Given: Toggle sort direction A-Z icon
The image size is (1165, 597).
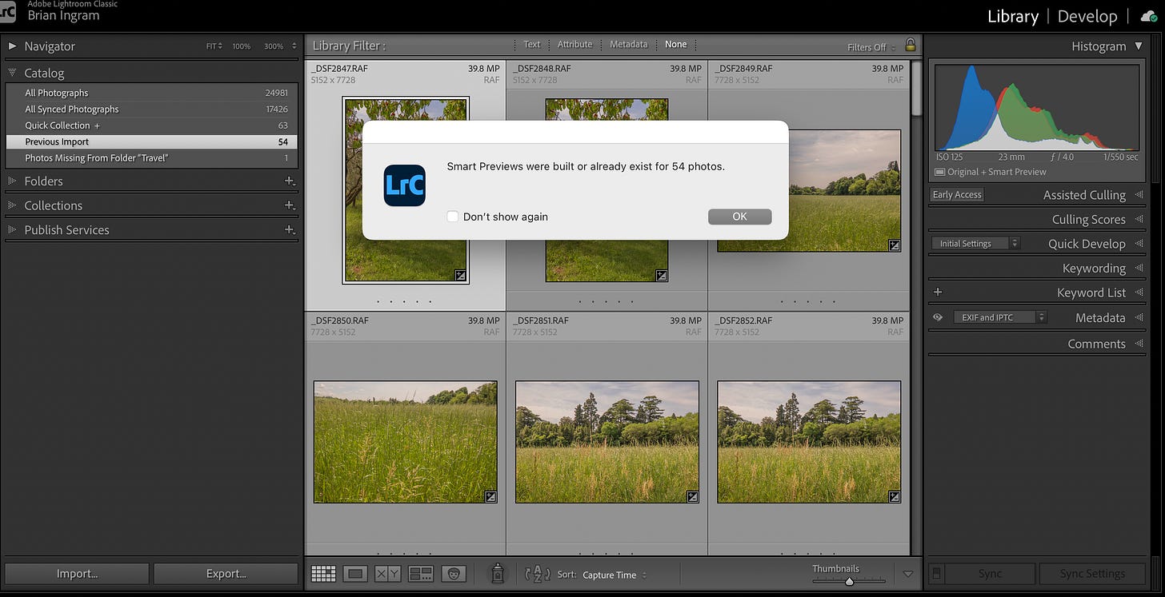Looking at the screenshot, I should [x=538, y=574].
